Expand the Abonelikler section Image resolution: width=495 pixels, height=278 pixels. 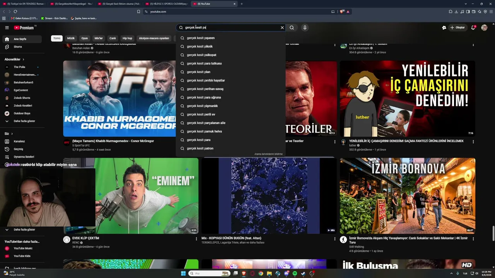point(14,59)
